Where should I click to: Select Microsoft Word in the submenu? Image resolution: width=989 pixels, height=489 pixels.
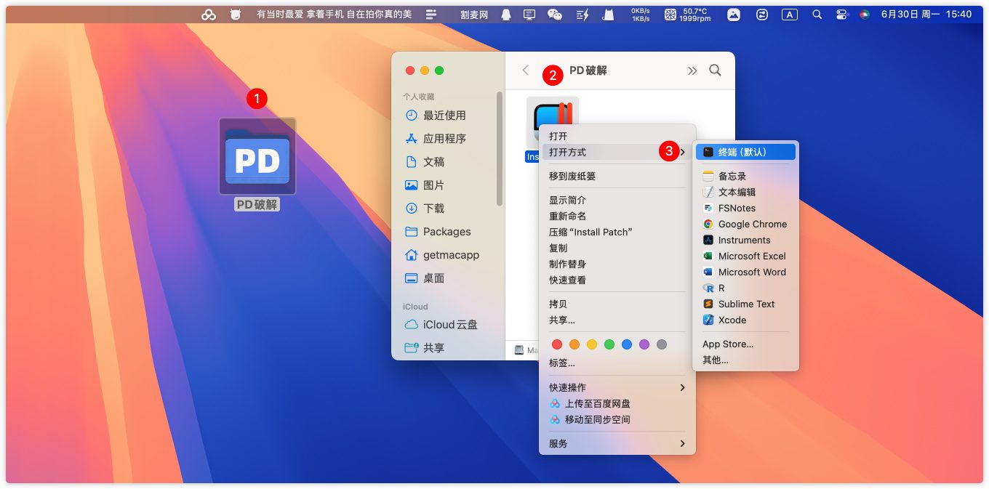pyautogui.click(x=751, y=272)
